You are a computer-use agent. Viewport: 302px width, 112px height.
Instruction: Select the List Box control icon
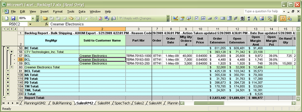coord(223,18)
